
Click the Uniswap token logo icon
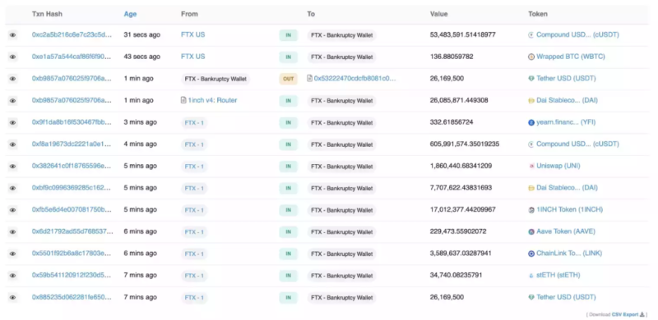(x=531, y=167)
